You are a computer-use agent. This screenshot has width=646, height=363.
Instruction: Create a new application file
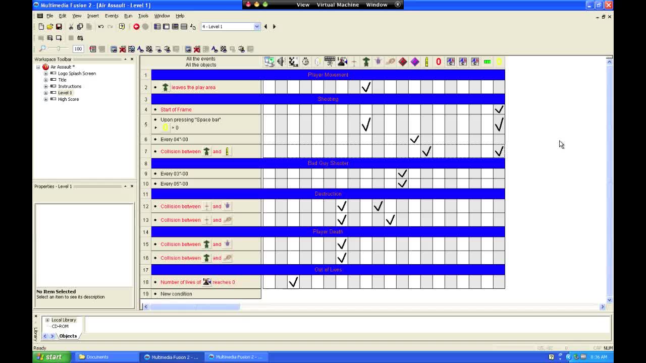[x=41, y=27]
